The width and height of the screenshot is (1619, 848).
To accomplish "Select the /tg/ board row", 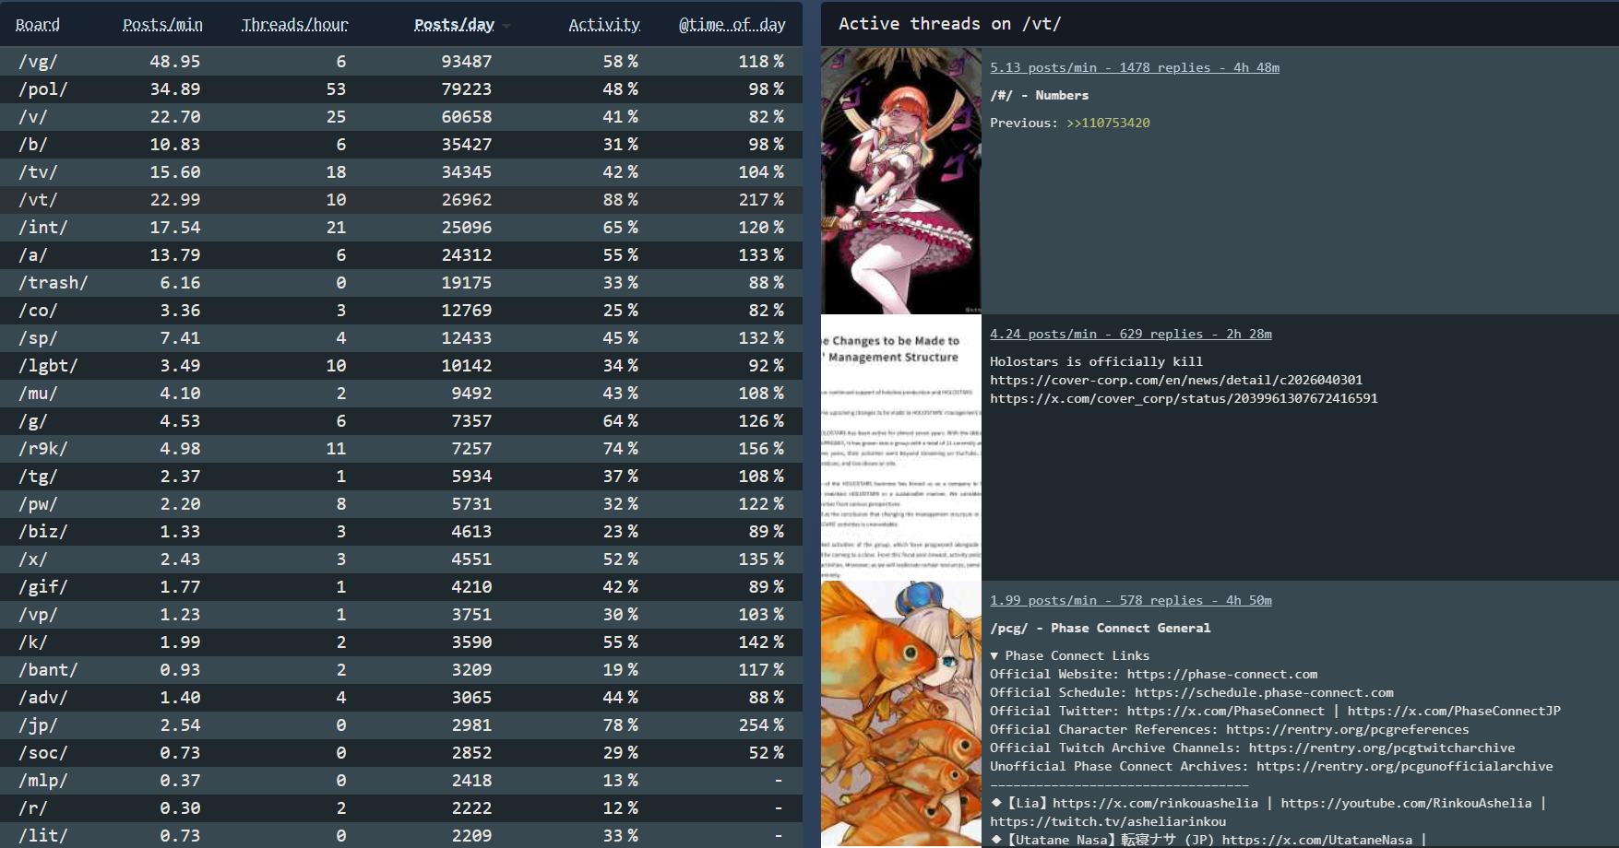I will point(401,477).
